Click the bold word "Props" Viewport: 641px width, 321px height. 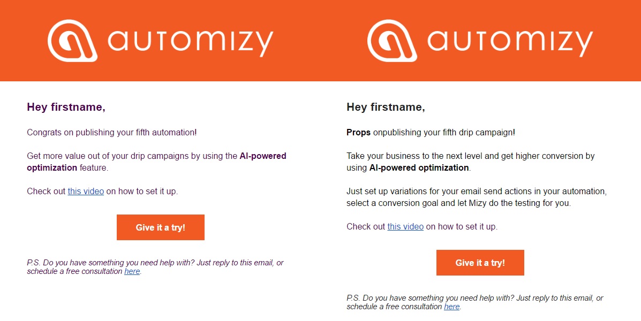point(358,132)
